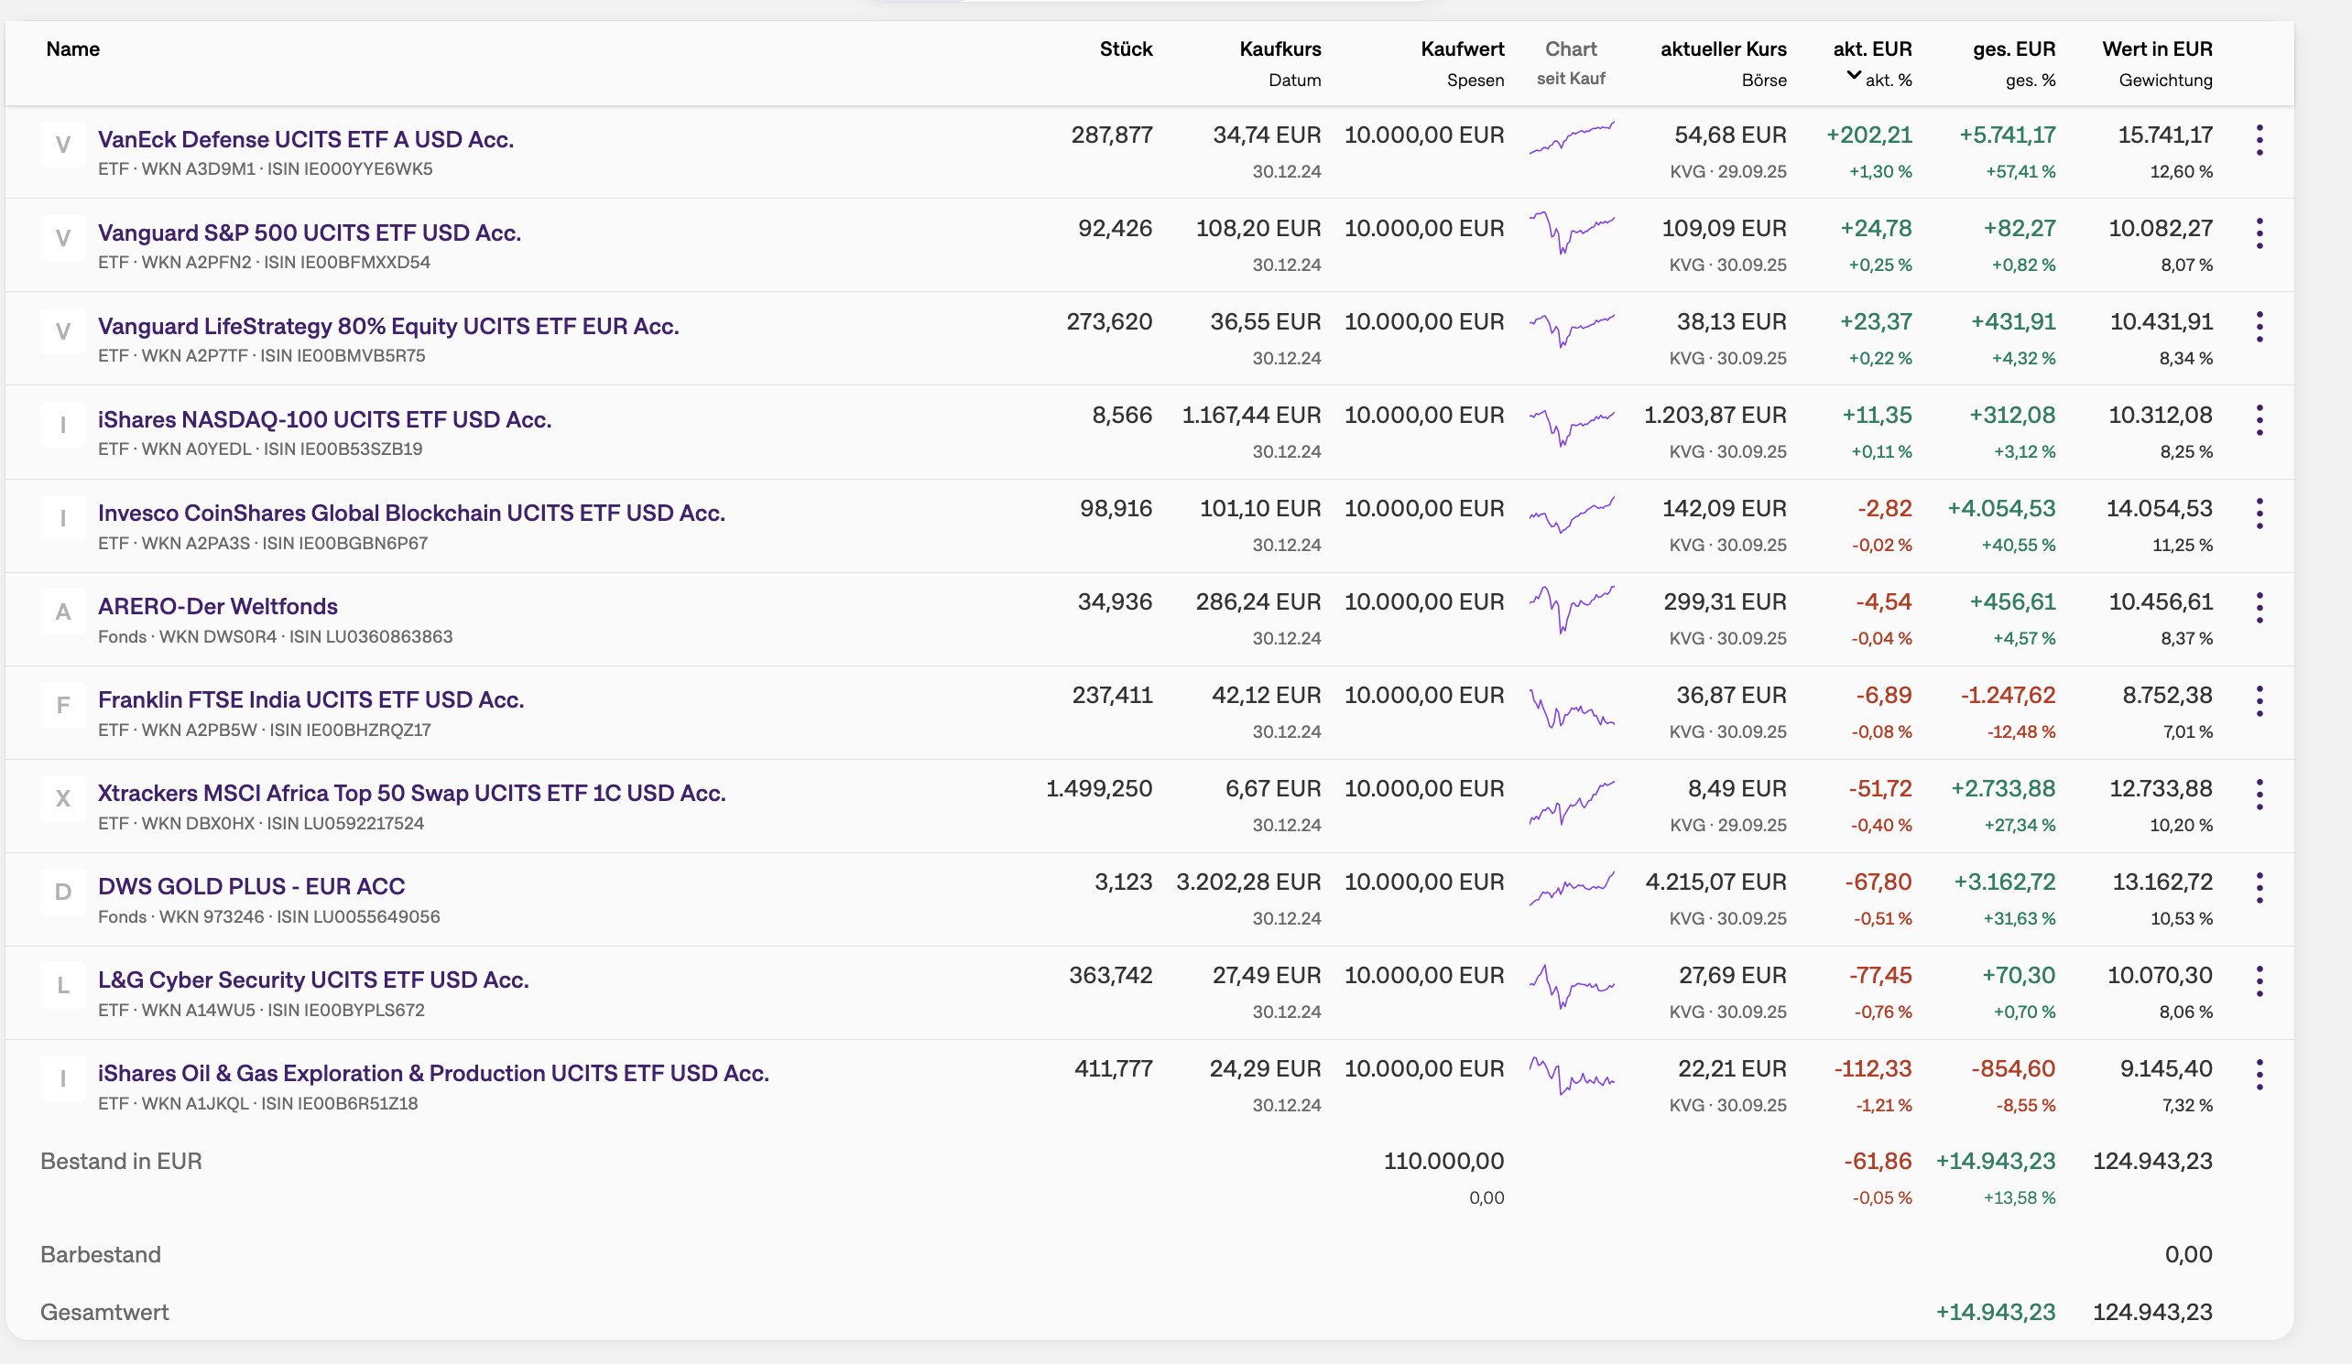Click the F avatar icon beside Franklin FTSE India
Viewport: 2352px width, 1364px height.
(x=62, y=705)
